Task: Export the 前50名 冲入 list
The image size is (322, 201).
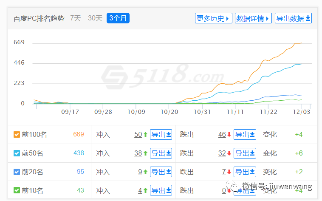Action: pyautogui.click(x=161, y=153)
